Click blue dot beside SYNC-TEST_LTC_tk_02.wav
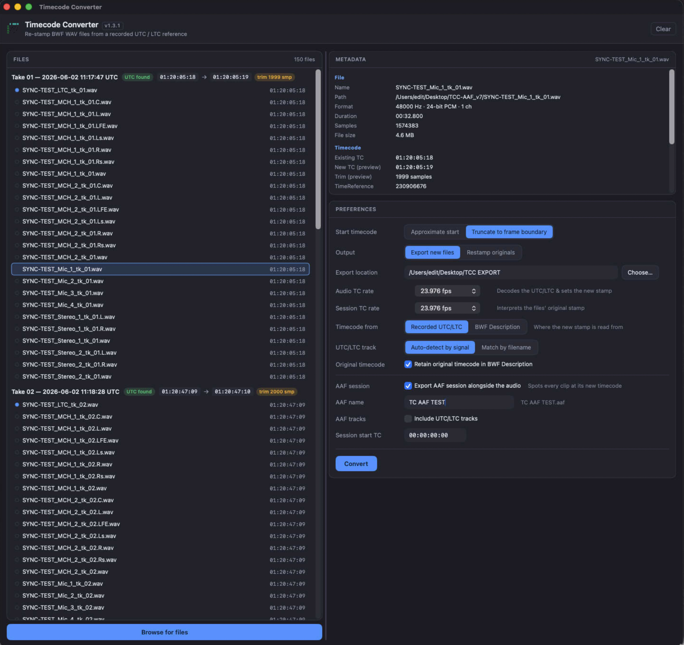 pos(17,405)
